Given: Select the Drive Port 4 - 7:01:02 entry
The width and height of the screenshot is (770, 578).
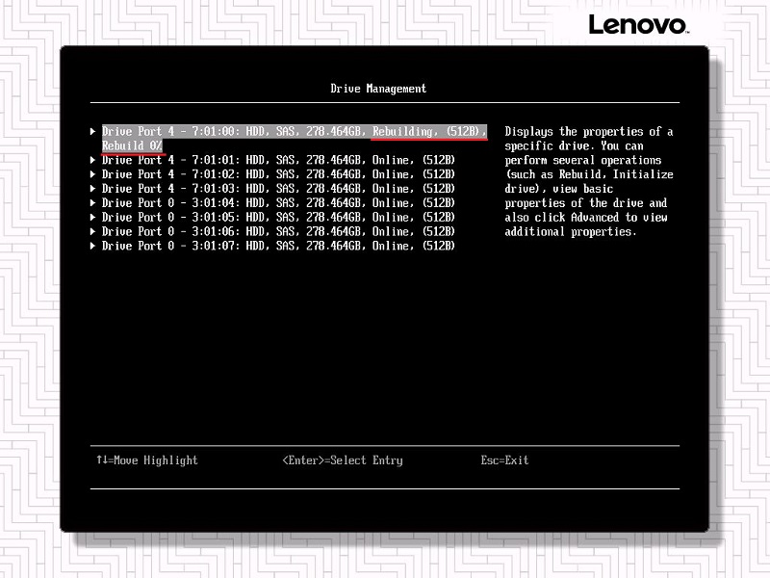Looking at the screenshot, I should click(278, 174).
